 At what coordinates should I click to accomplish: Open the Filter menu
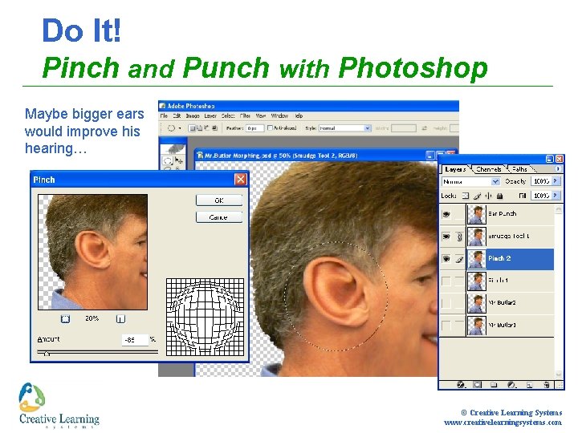coord(245,115)
